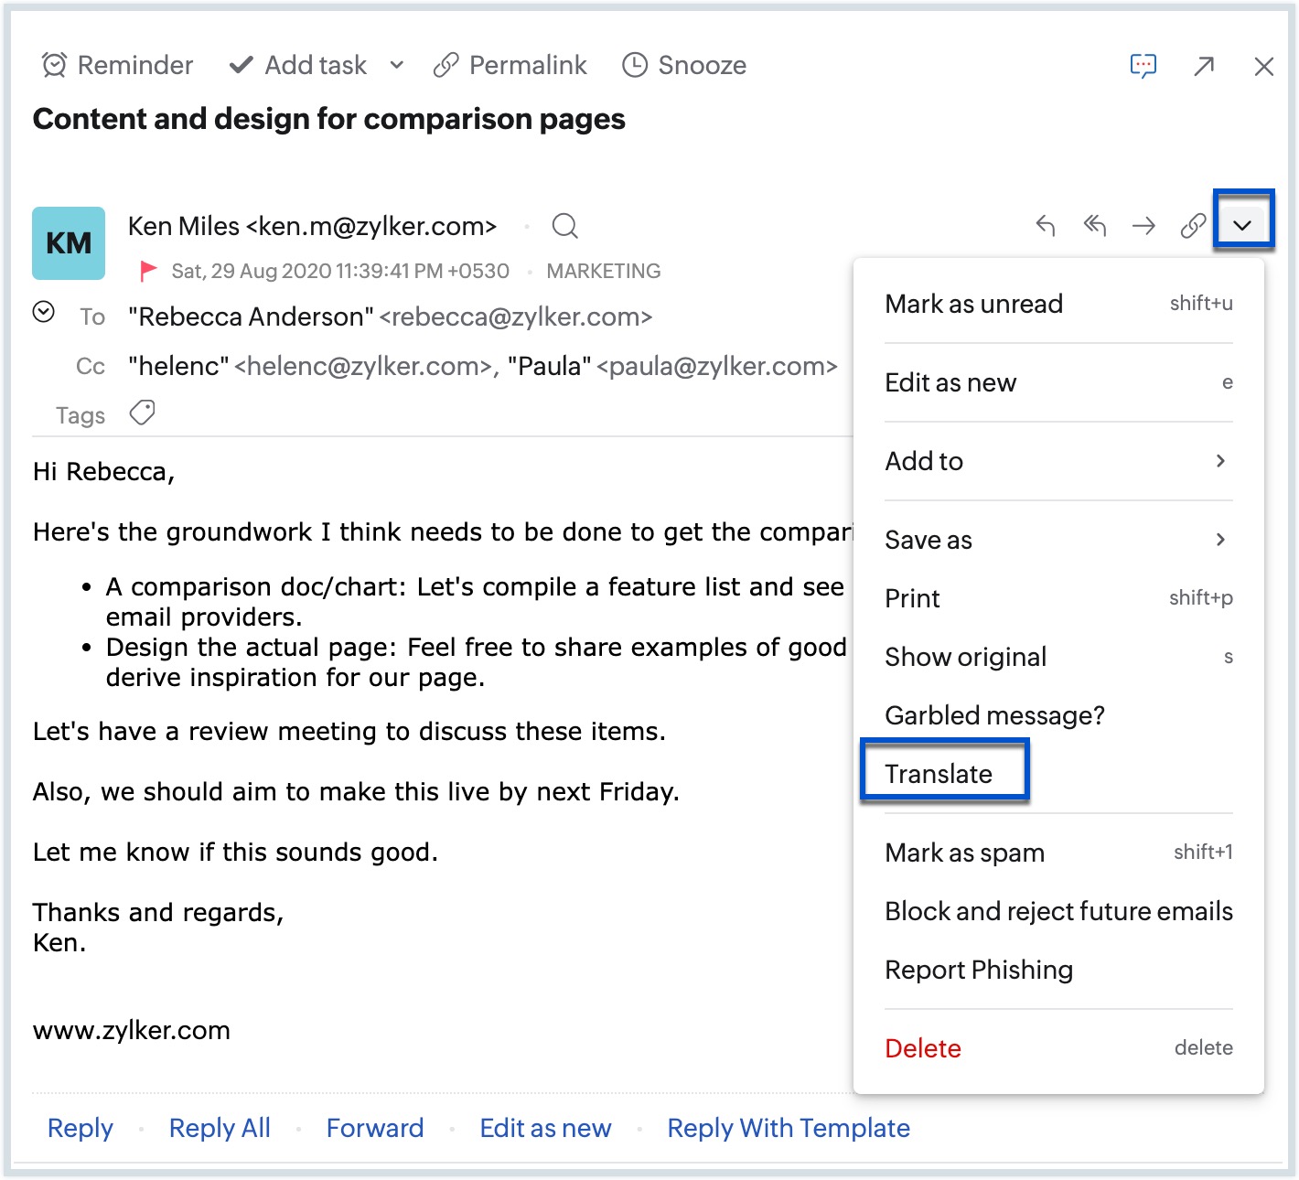The height and width of the screenshot is (1180, 1299).
Task: Toggle the more actions chevron dropdown
Action: click(x=1242, y=225)
